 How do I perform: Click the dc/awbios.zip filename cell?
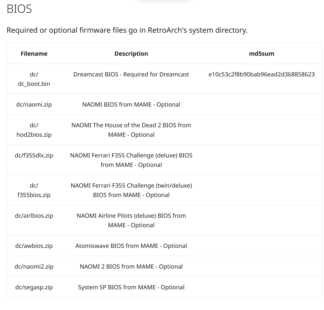pyautogui.click(x=34, y=246)
